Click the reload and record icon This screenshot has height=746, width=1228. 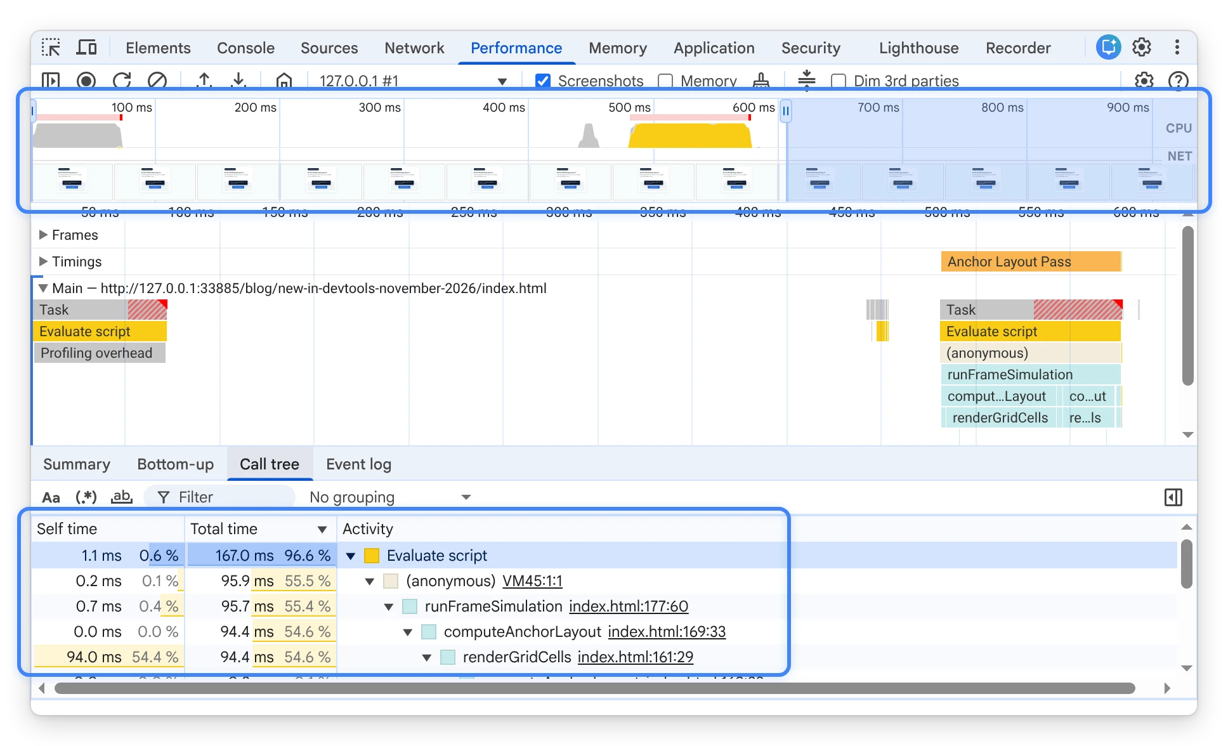[122, 81]
